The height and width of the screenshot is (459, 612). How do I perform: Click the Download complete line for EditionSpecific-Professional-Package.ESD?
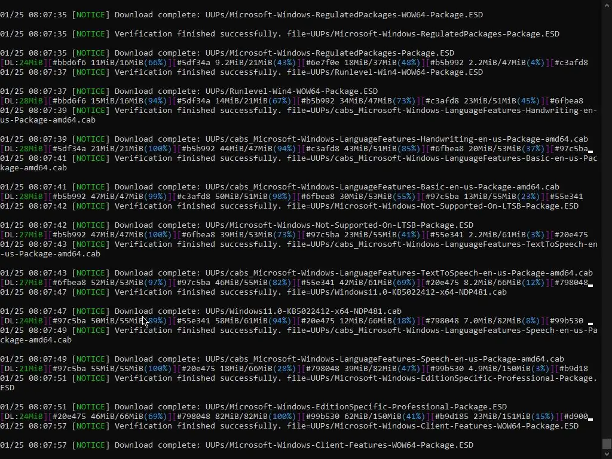coord(253,406)
